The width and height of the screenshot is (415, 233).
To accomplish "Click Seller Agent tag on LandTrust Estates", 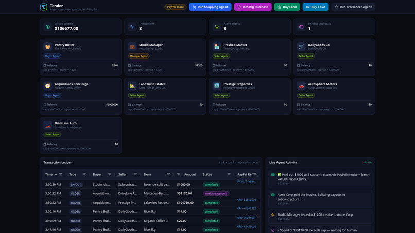I will [x=136, y=95].
